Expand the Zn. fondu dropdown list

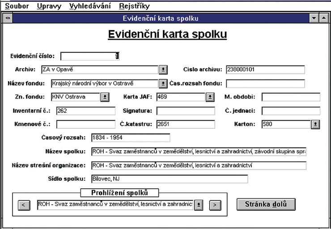(105, 97)
